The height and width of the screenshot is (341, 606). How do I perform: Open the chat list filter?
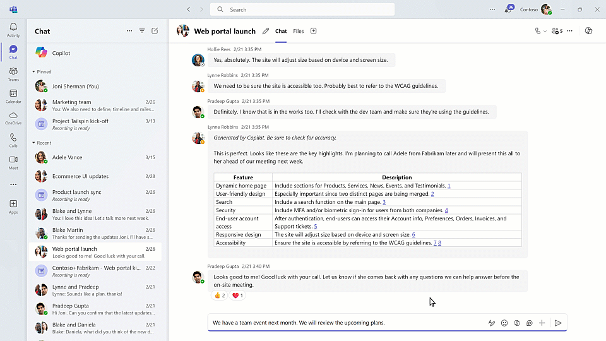pos(142,31)
